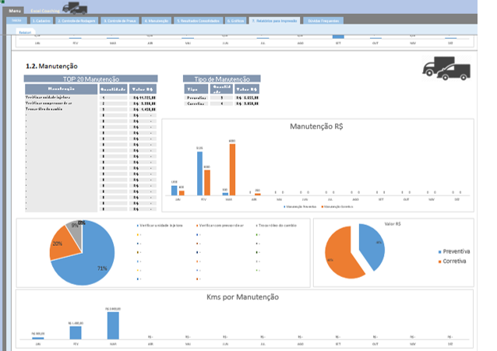Switch to the 6. Gráficos tab
The width and height of the screenshot is (497, 351).
pyautogui.click(x=235, y=21)
